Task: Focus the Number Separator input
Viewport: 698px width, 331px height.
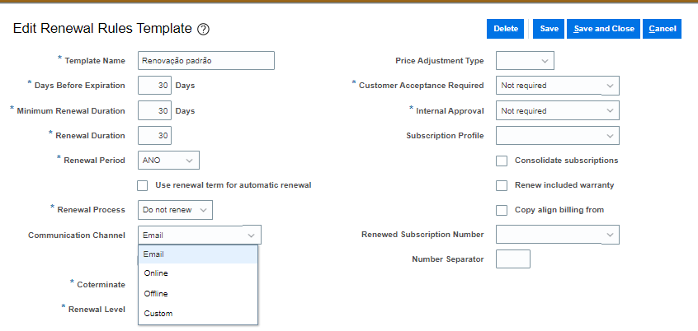Action: (x=513, y=259)
